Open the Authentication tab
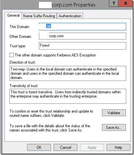Screen dimensions: 134x155 click(x=70, y=16)
